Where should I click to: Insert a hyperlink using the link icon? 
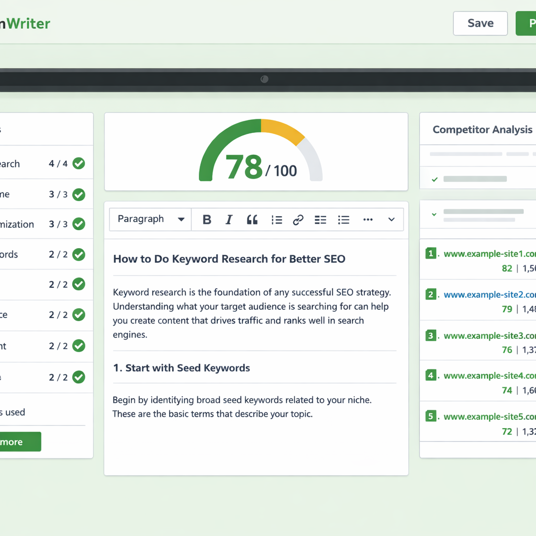tap(298, 219)
